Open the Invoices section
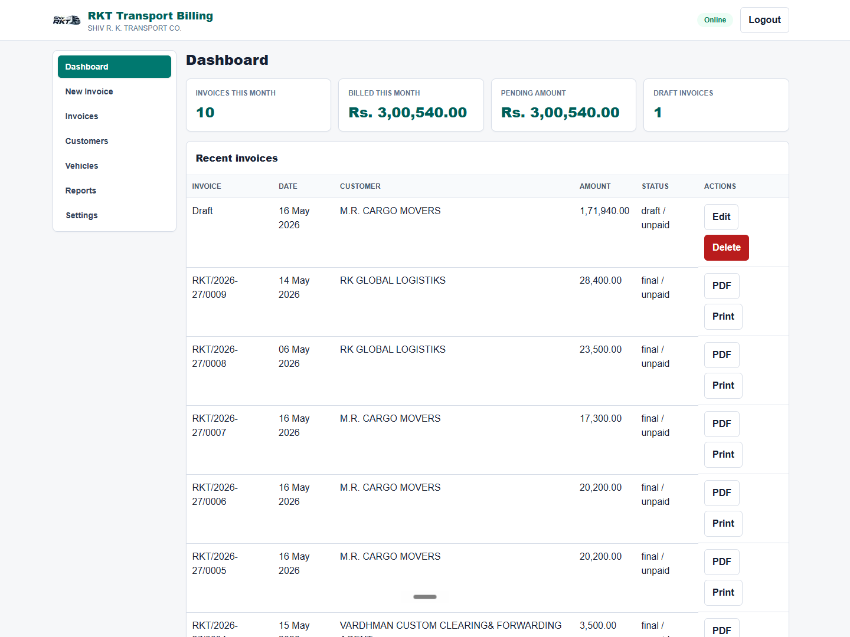850x637 pixels. click(x=115, y=116)
